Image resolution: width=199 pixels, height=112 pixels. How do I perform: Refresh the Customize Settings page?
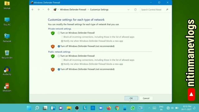point(135,10)
